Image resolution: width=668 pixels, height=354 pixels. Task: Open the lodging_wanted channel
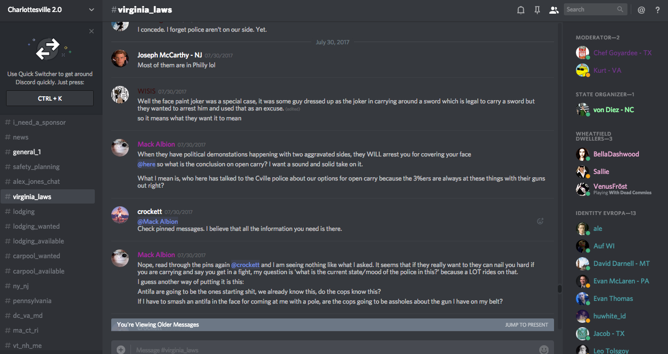click(x=36, y=227)
